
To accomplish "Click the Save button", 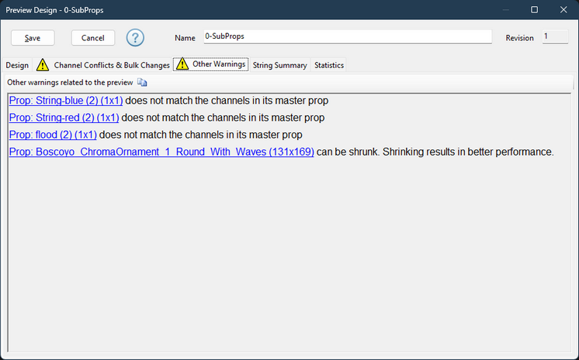I will click(x=33, y=38).
